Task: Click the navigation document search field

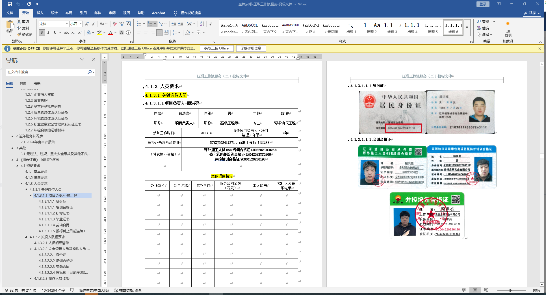Action: 47,72
